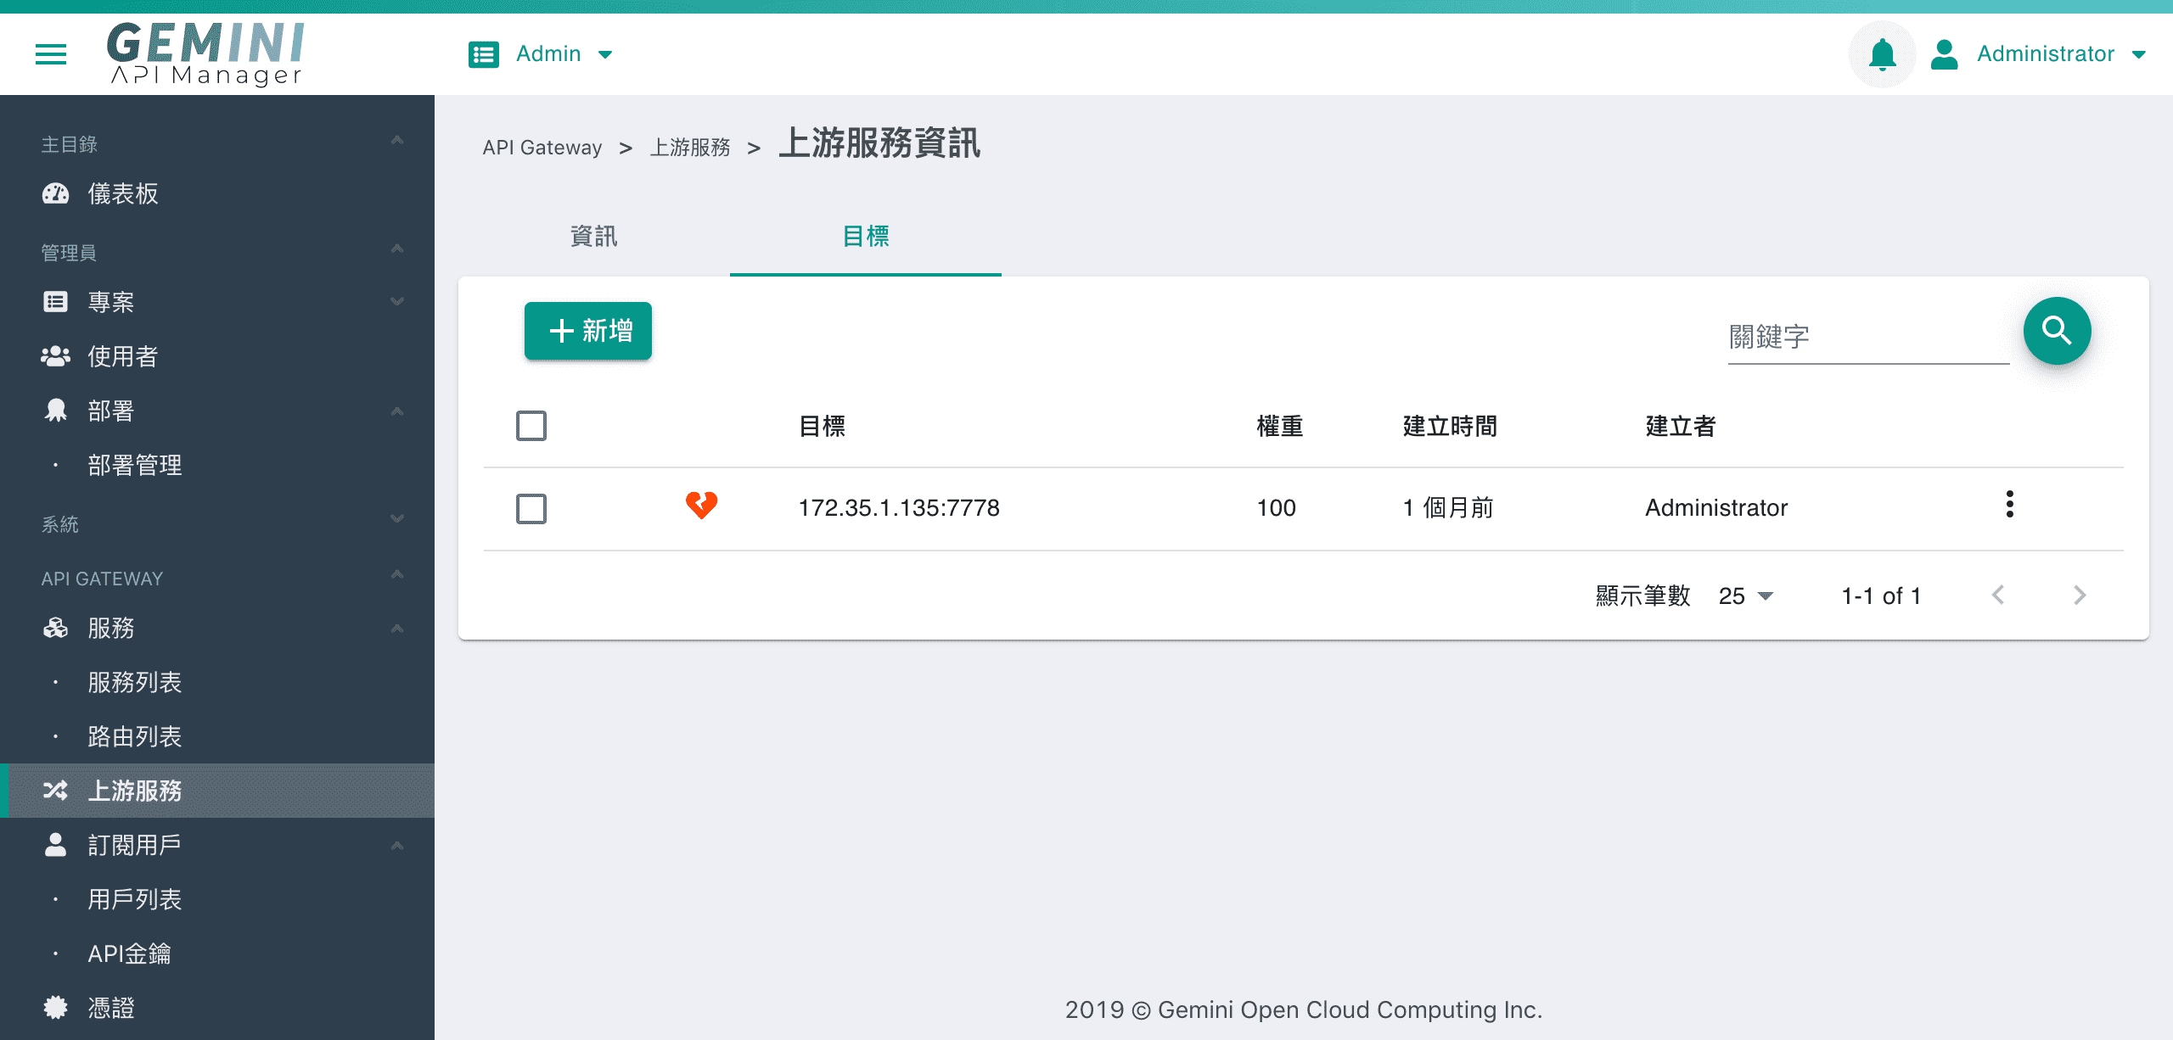
Task: Click the Admin project label
Action: pos(548,54)
